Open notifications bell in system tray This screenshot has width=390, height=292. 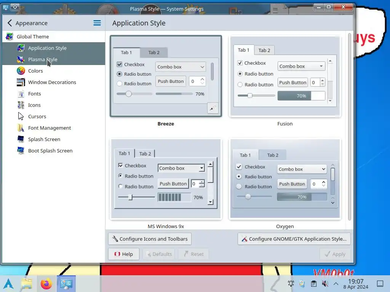click(x=291, y=284)
